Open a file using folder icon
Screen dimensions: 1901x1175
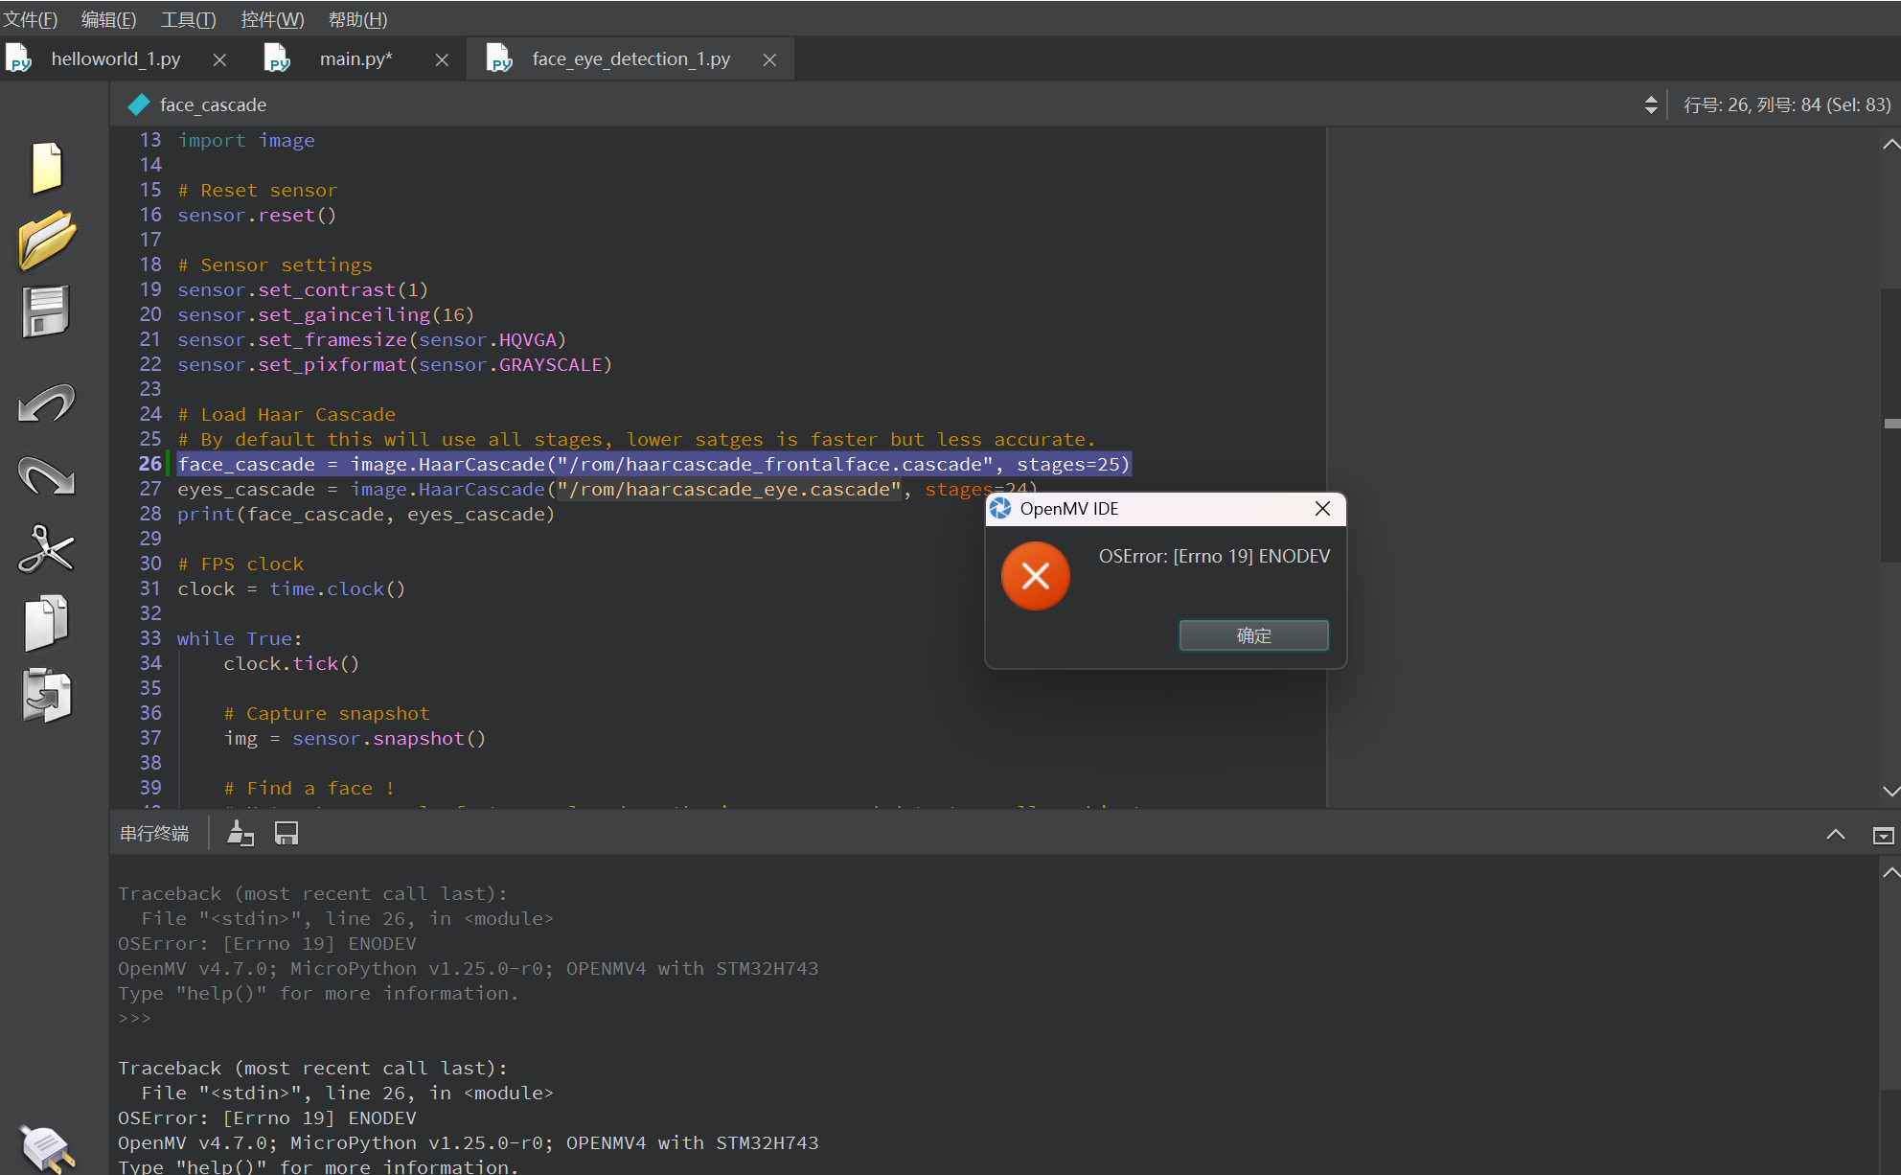pyautogui.click(x=46, y=240)
